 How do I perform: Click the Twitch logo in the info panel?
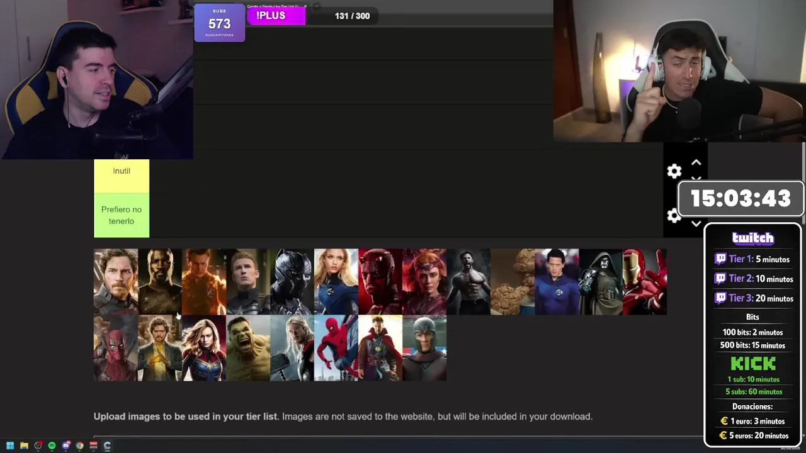753,238
